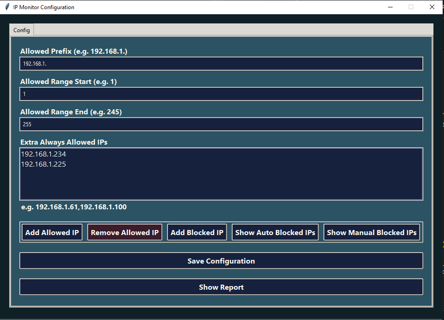Image resolution: width=444 pixels, height=320 pixels.
Task: Open the report with Show Report
Action: pyautogui.click(x=221, y=287)
